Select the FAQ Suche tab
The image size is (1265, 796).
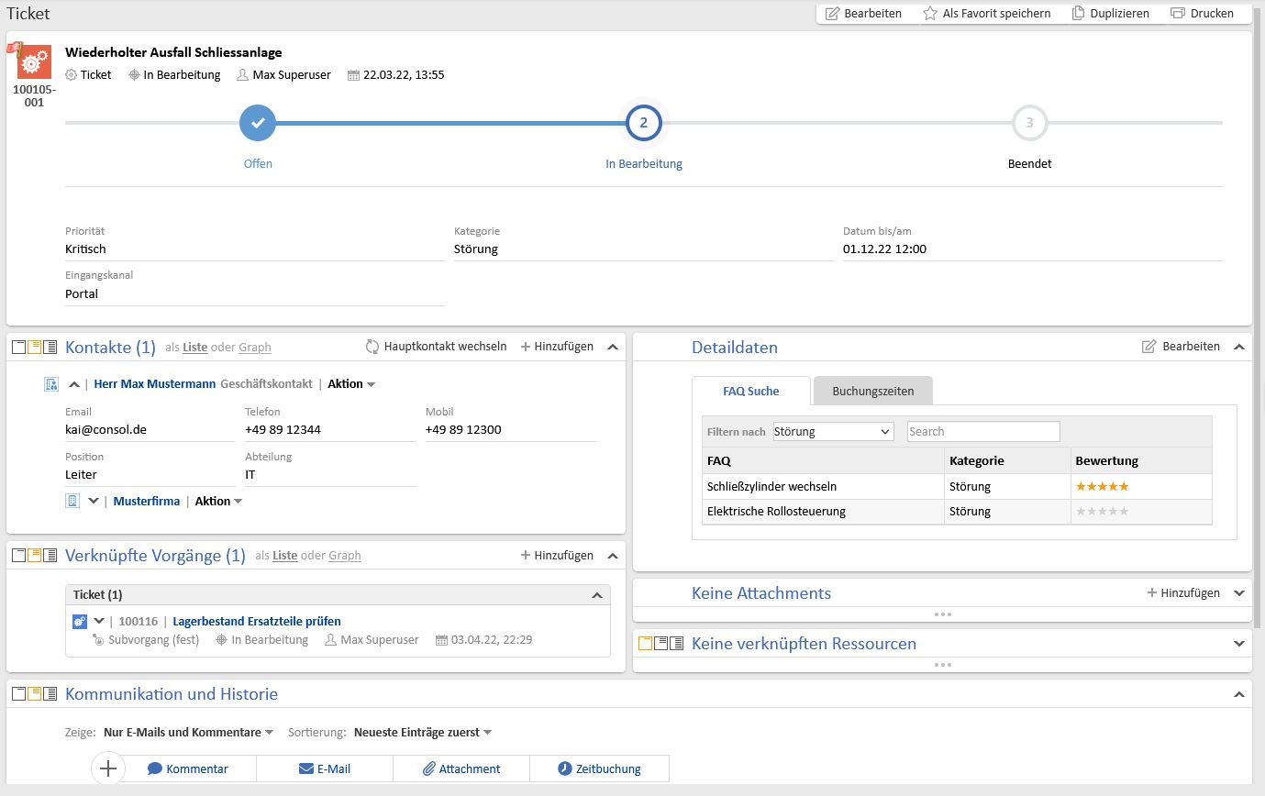(751, 391)
